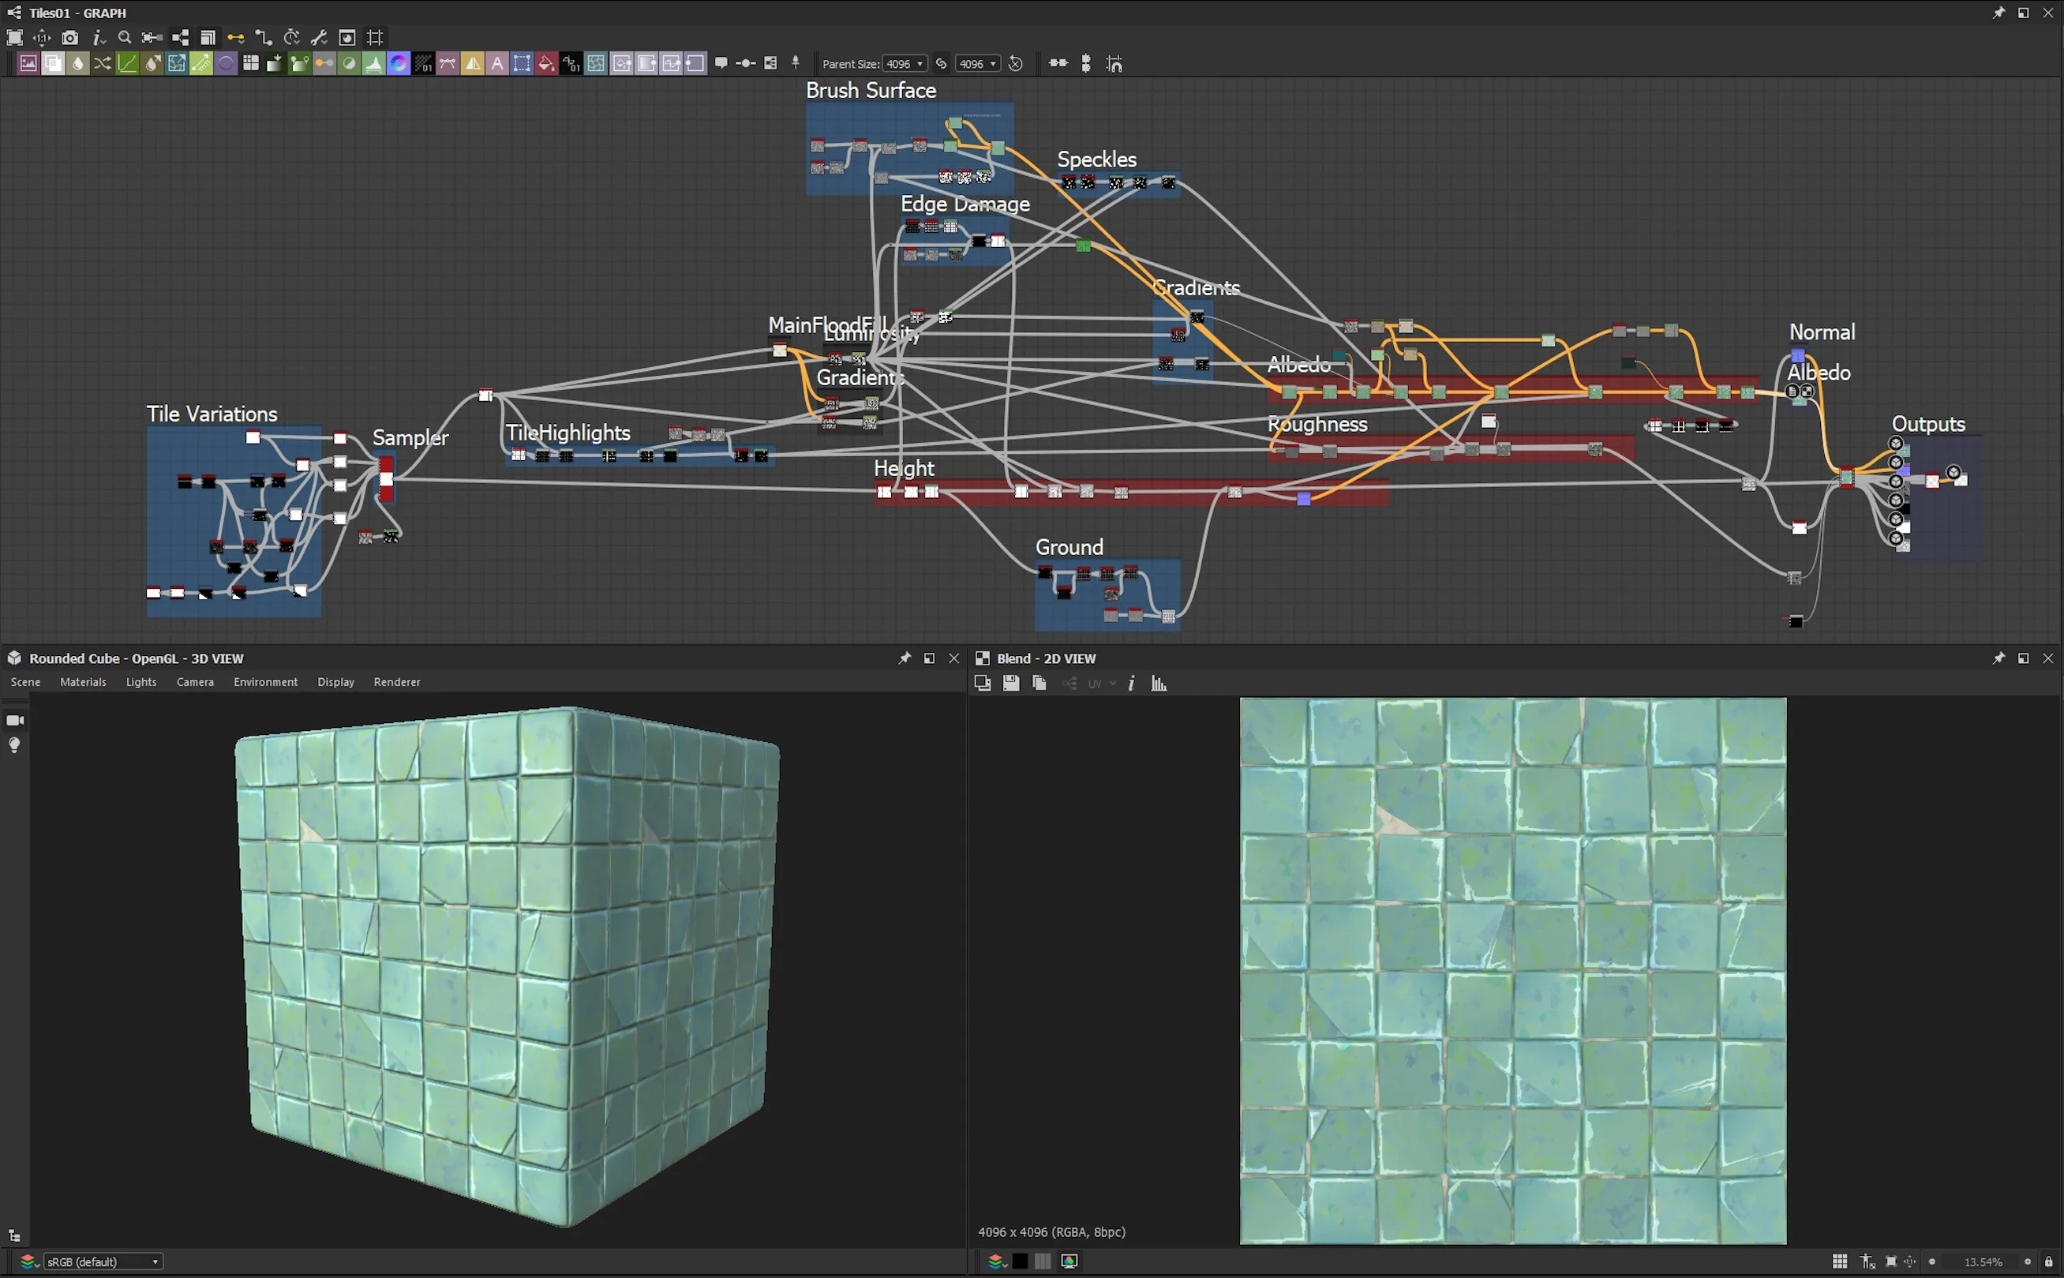Image resolution: width=2064 pixels, height=1278 pixels.
Task: Open the Scene menu in 3D view
Action: [x=25, y=681]
